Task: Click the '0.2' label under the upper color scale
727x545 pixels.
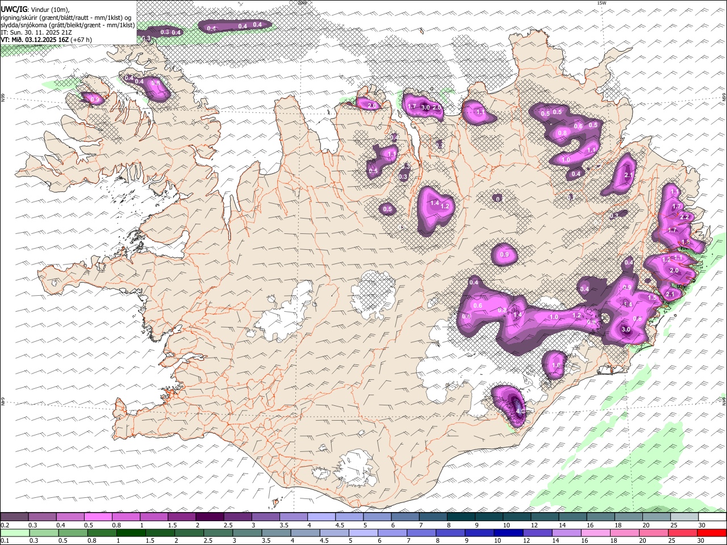Action: (5, 525)
